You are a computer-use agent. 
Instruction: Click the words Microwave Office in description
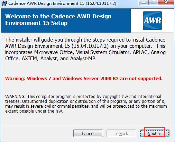click(x=54, y=52)
